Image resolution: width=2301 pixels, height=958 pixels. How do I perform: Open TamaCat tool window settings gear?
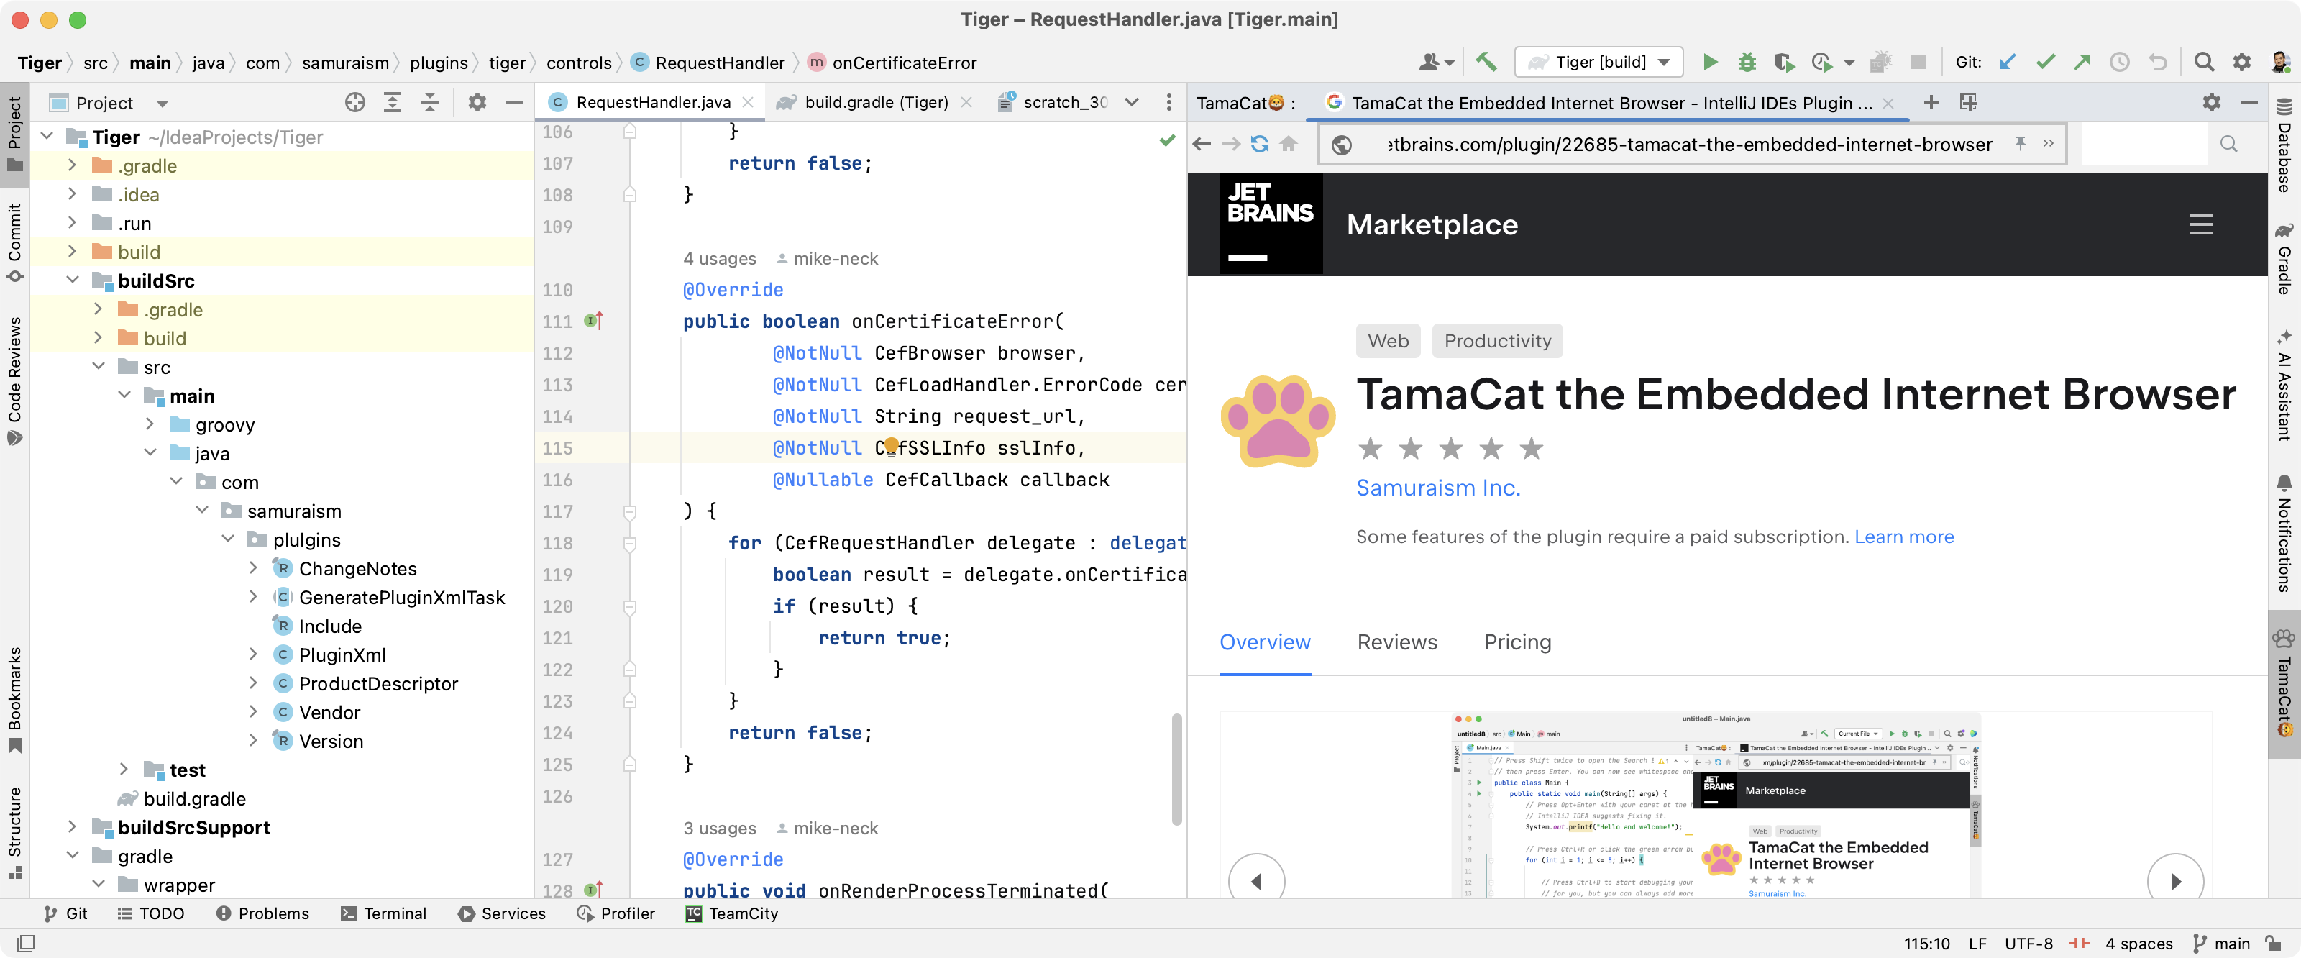(2211, 103)
